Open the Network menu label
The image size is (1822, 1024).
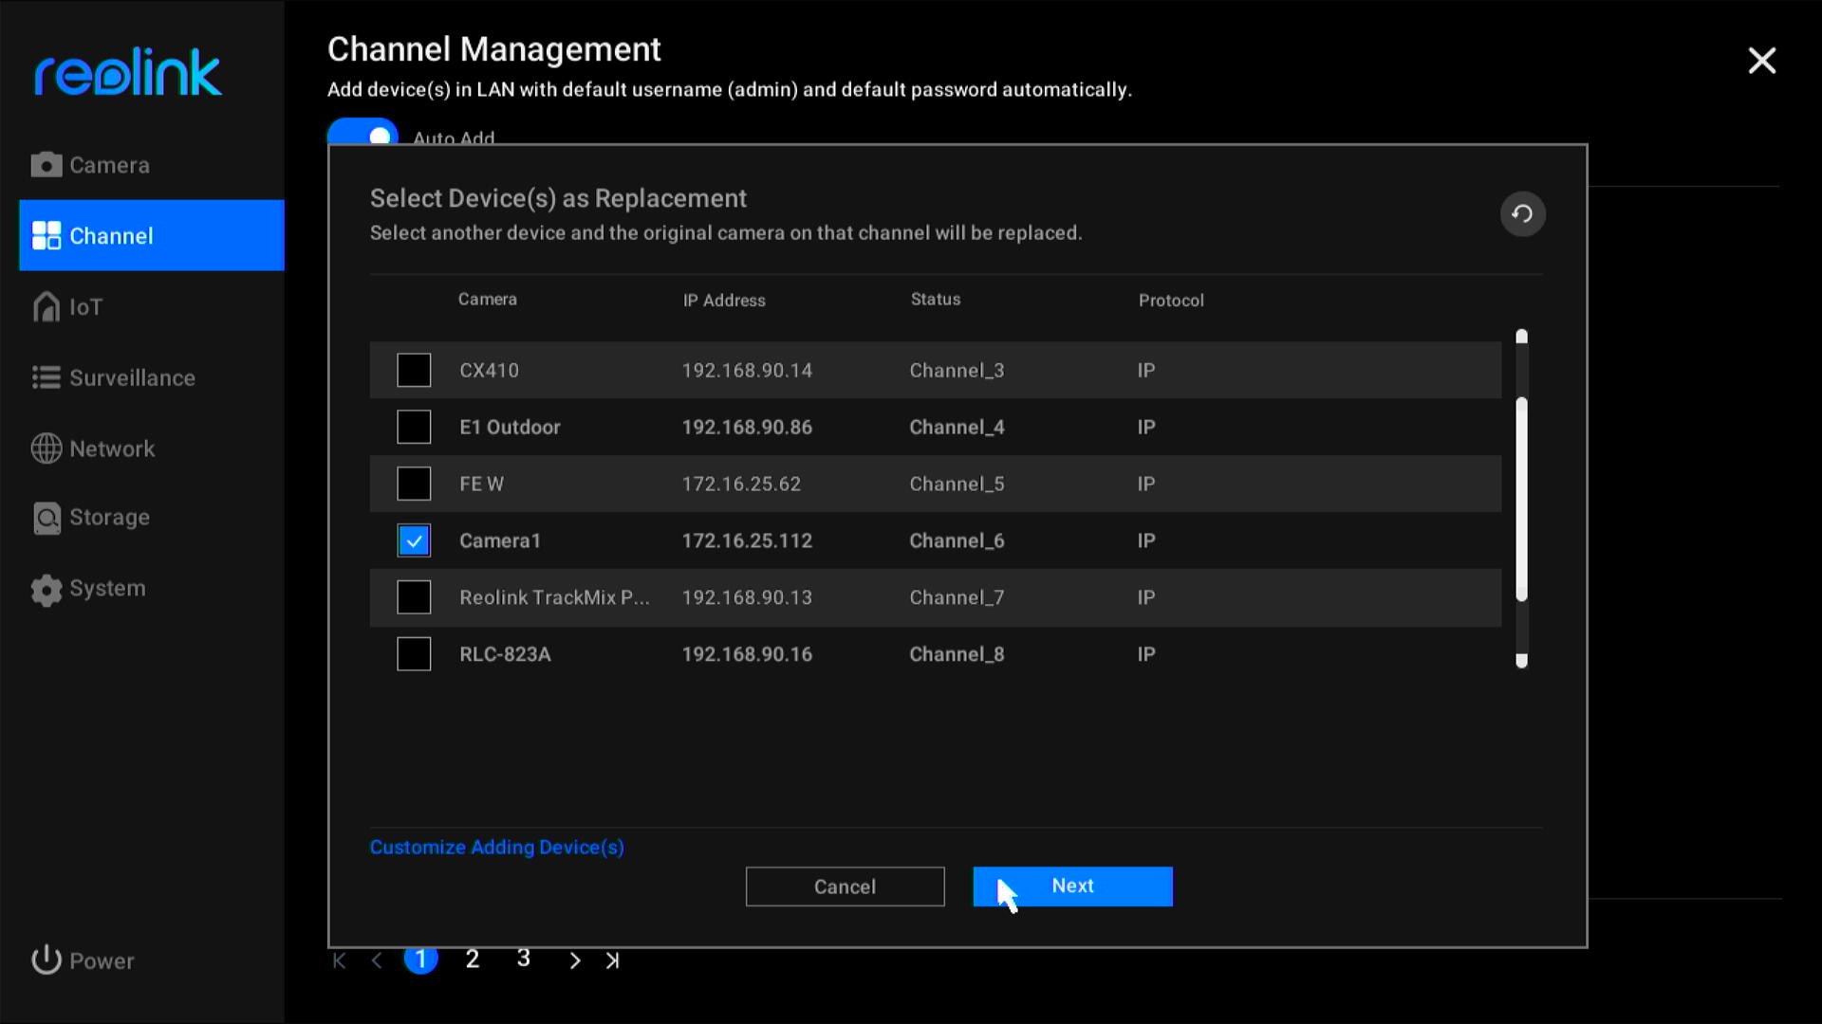pos(112,449)
